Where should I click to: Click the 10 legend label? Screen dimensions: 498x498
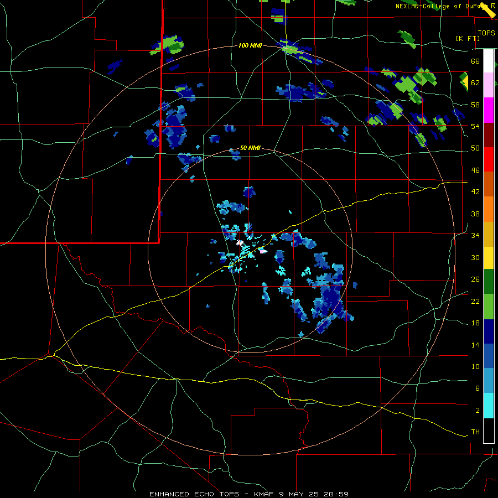point(475,366)
